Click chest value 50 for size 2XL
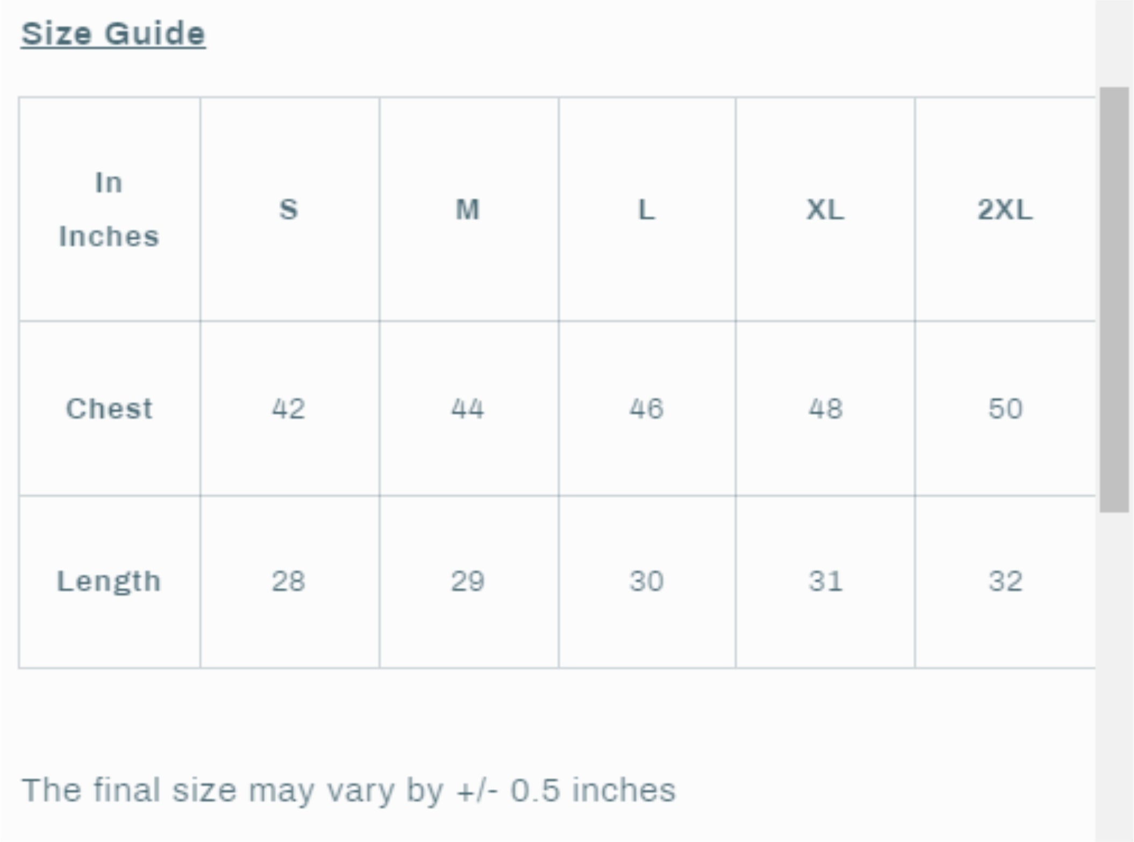Viewport: 1134px width, 842px height. [1004, 408]
